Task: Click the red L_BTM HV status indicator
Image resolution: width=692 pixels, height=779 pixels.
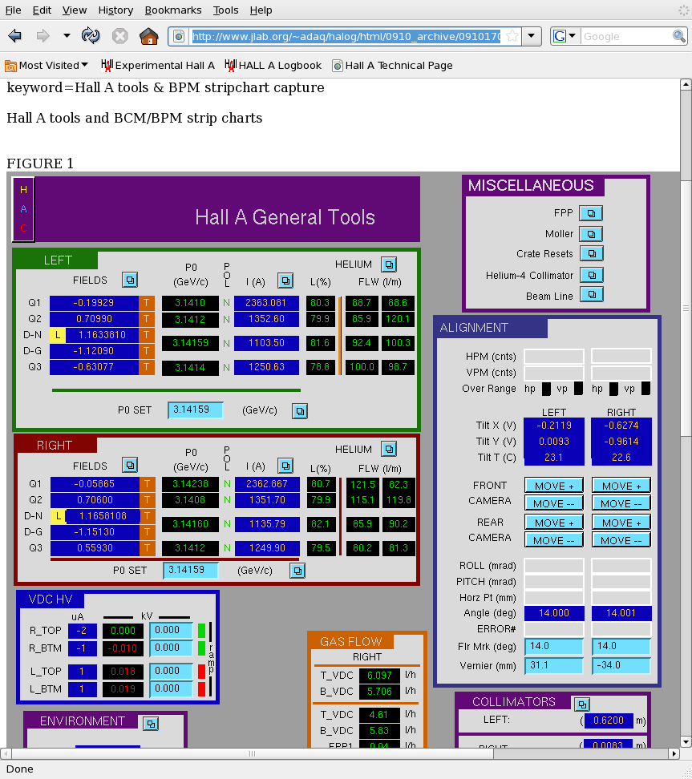Action: click(x=201, y=689)
